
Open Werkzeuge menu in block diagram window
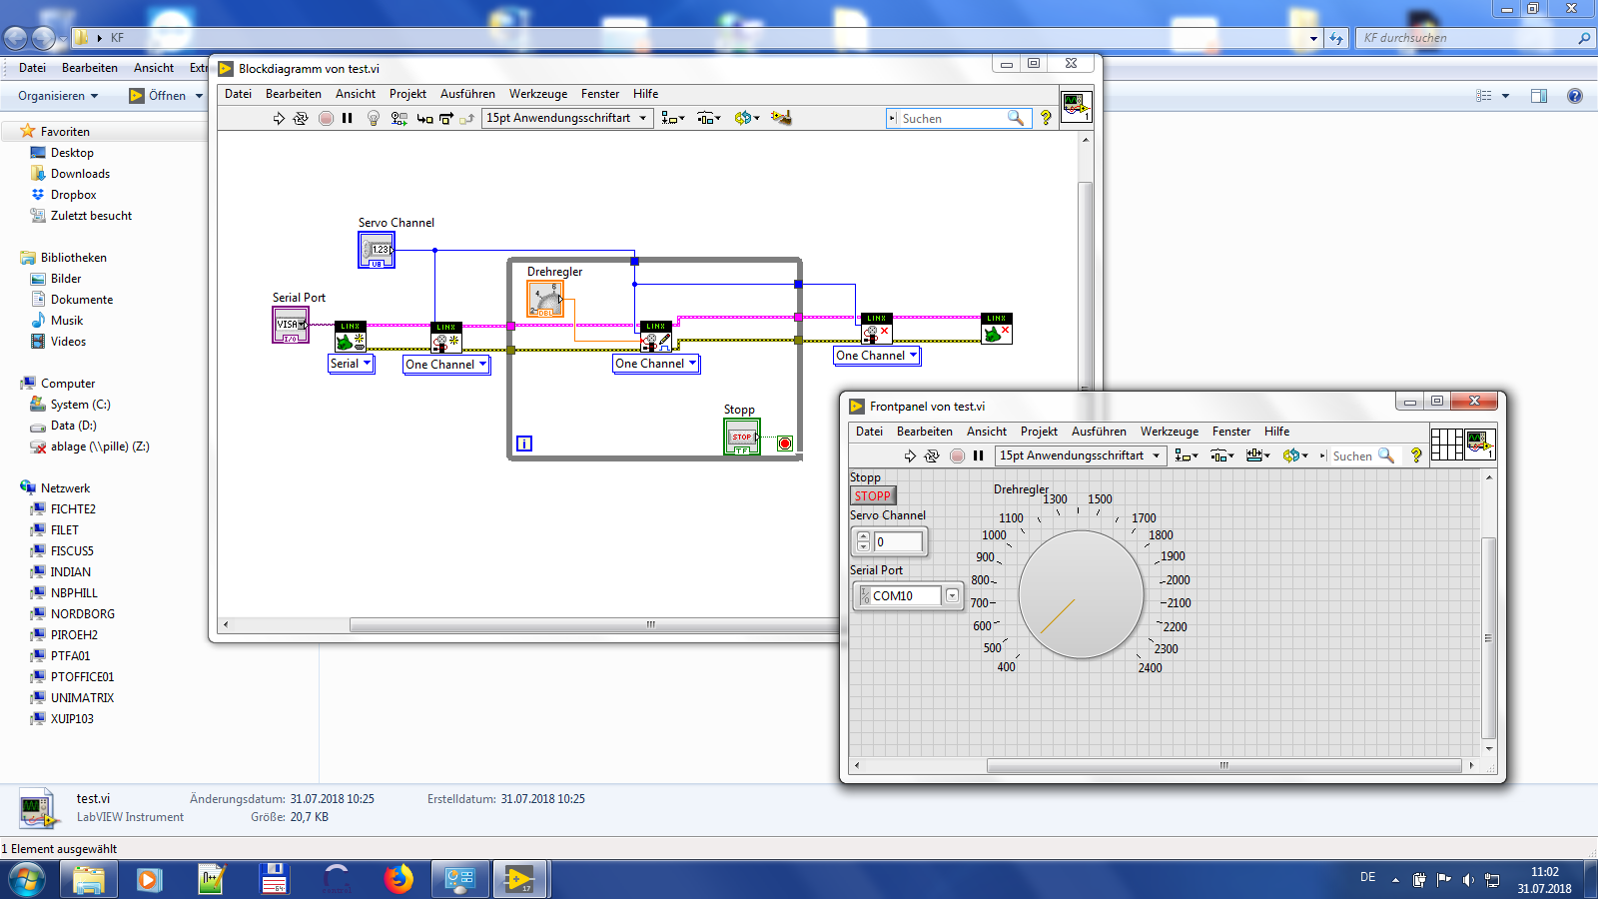(x=538, y=94)
